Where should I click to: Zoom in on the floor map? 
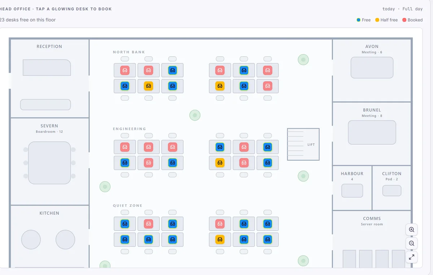tap(412, 230)
